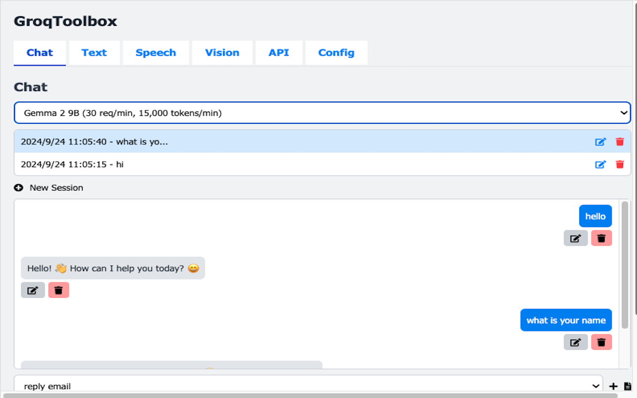Edit the 'hello' user message
The image size is (637, 398).
[575, 238]
